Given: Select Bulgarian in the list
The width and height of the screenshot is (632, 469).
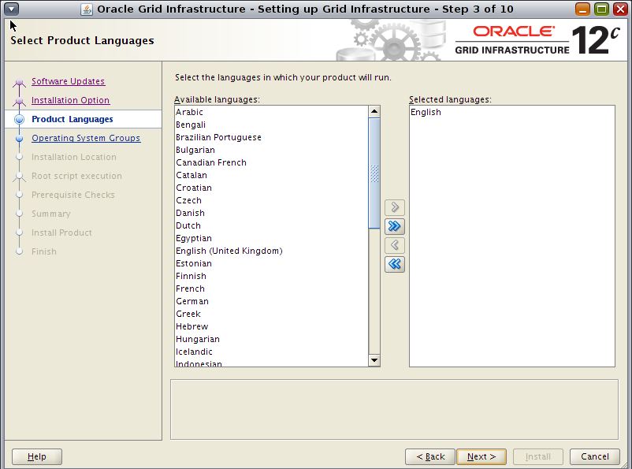Looking at the screenshot, I should pyautogui.click(x=271, y=150).
